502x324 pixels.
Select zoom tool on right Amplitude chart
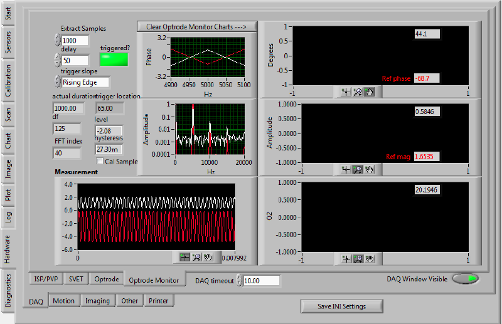pyautogui.click(x=358, y=169)
